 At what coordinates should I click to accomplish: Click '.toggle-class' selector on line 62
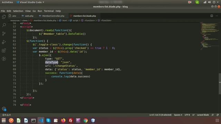pos(48,44)
